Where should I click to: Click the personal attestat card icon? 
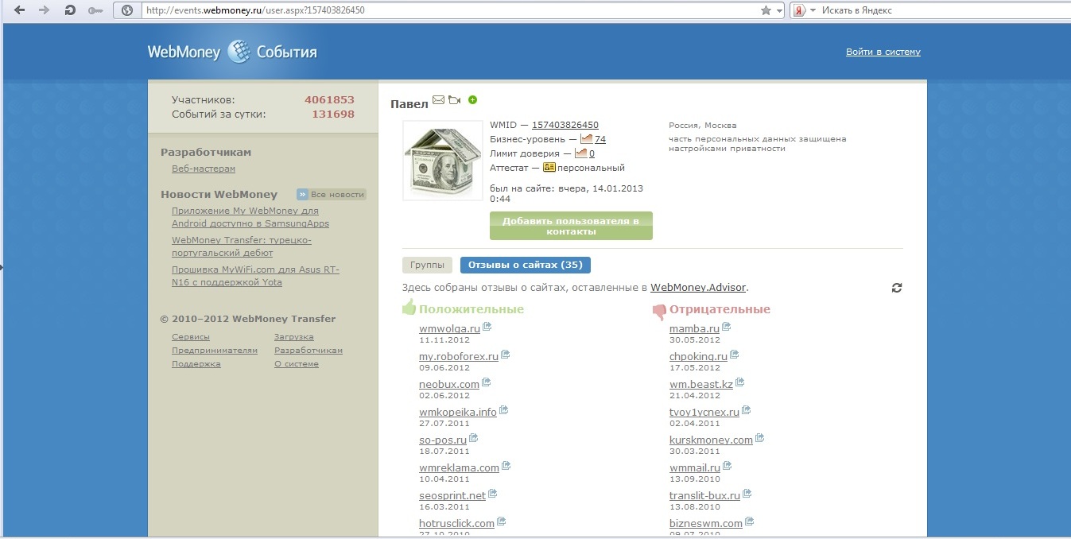click(x=549, y=168)
